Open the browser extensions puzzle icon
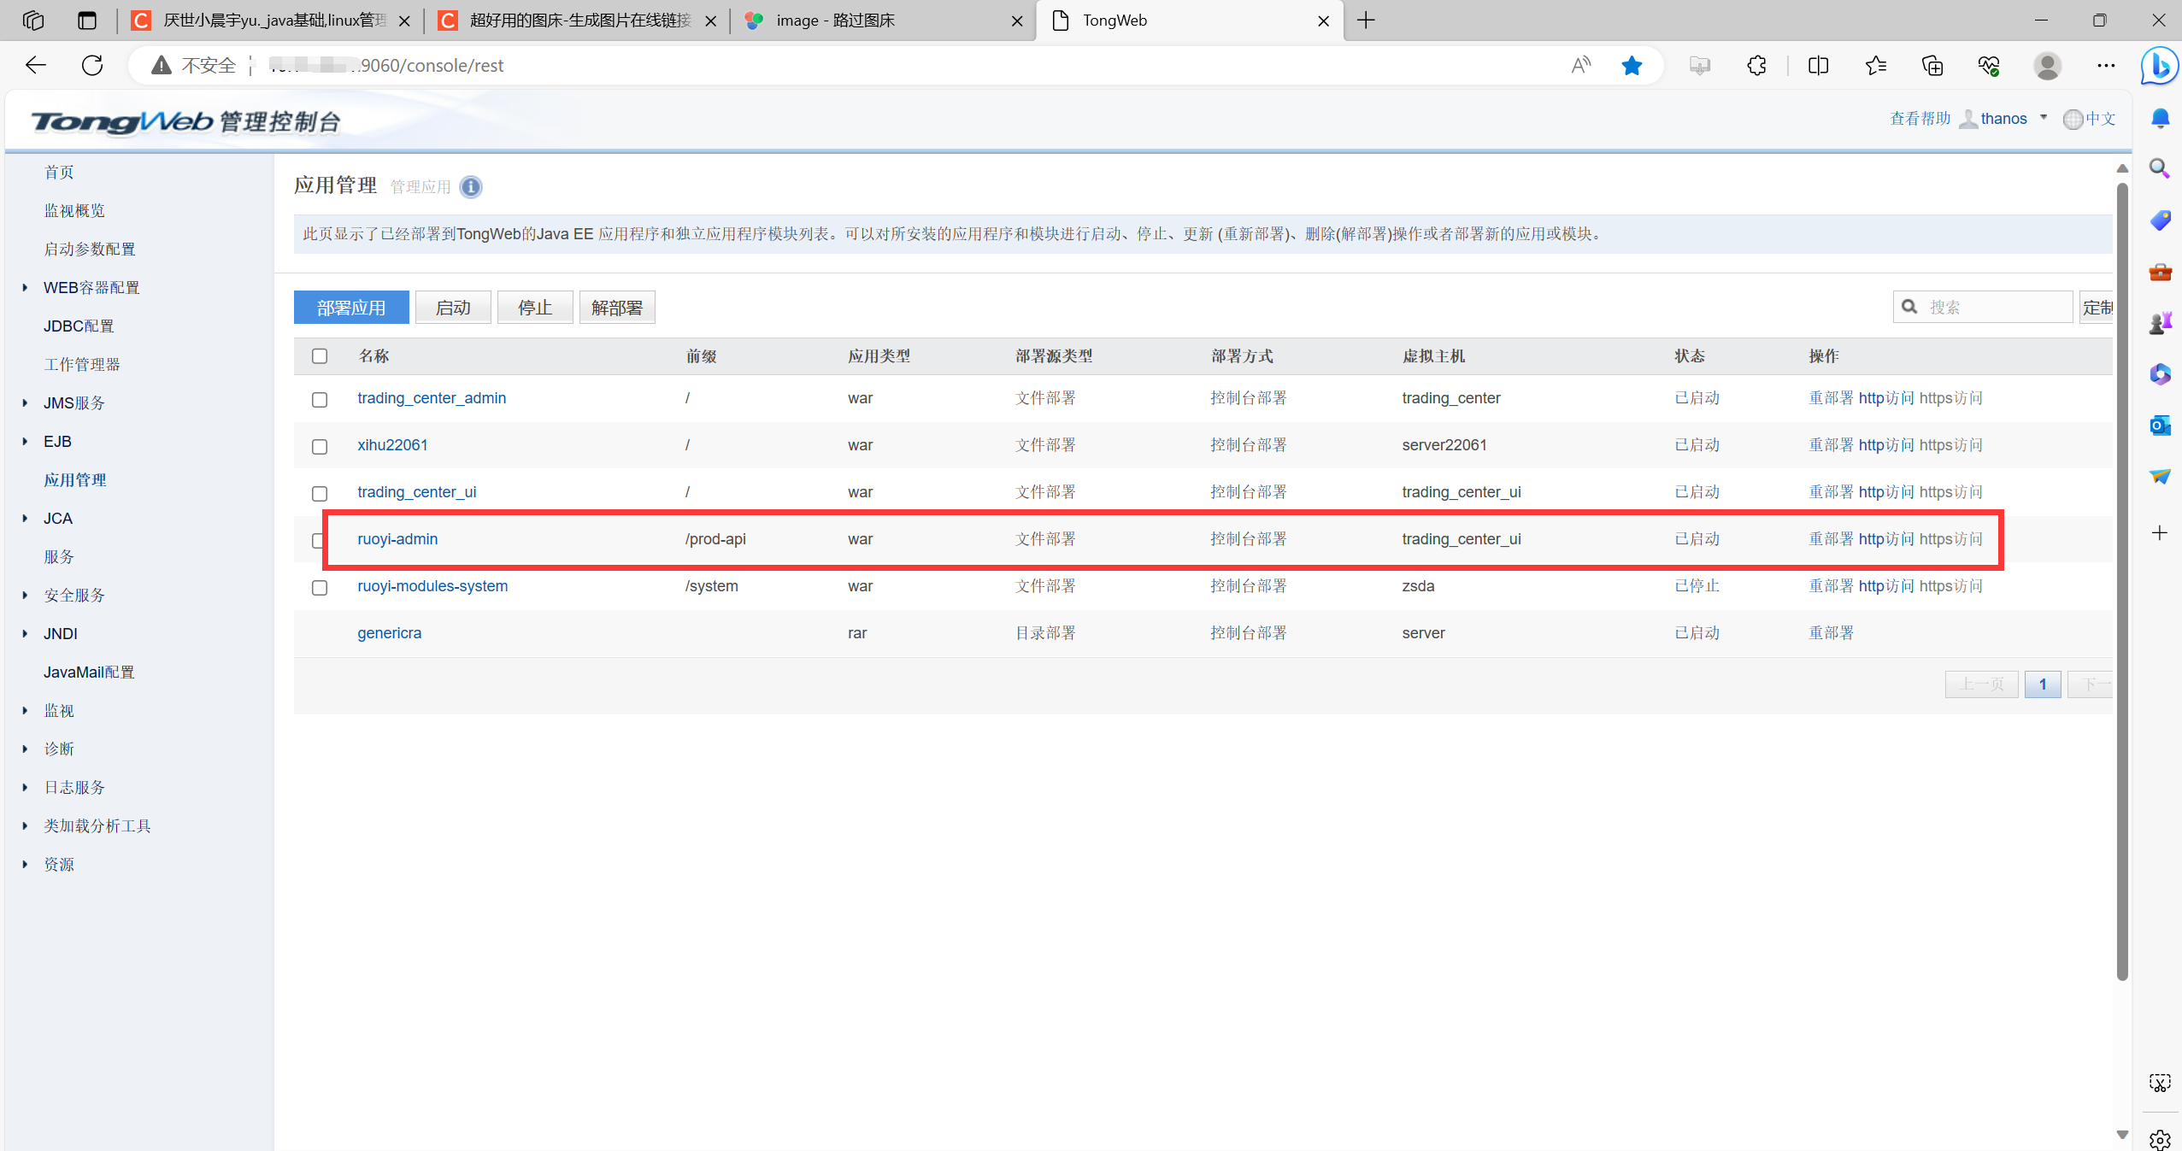The width and height of the screenshot is (2182, 1151). (1756, 65)
